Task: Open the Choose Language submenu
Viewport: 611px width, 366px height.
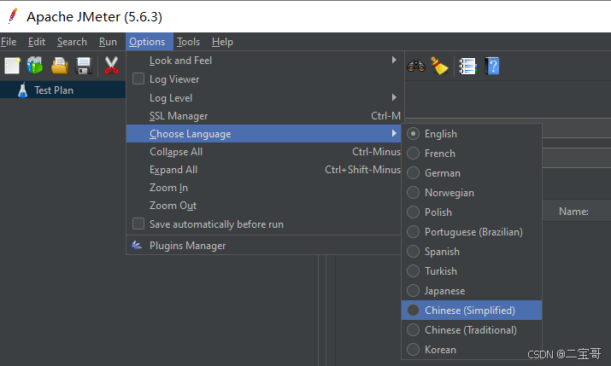Action: 264,133
